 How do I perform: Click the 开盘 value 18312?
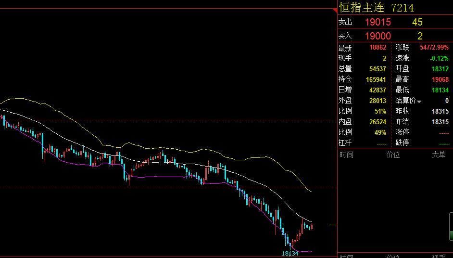click(x=440, y=69)
